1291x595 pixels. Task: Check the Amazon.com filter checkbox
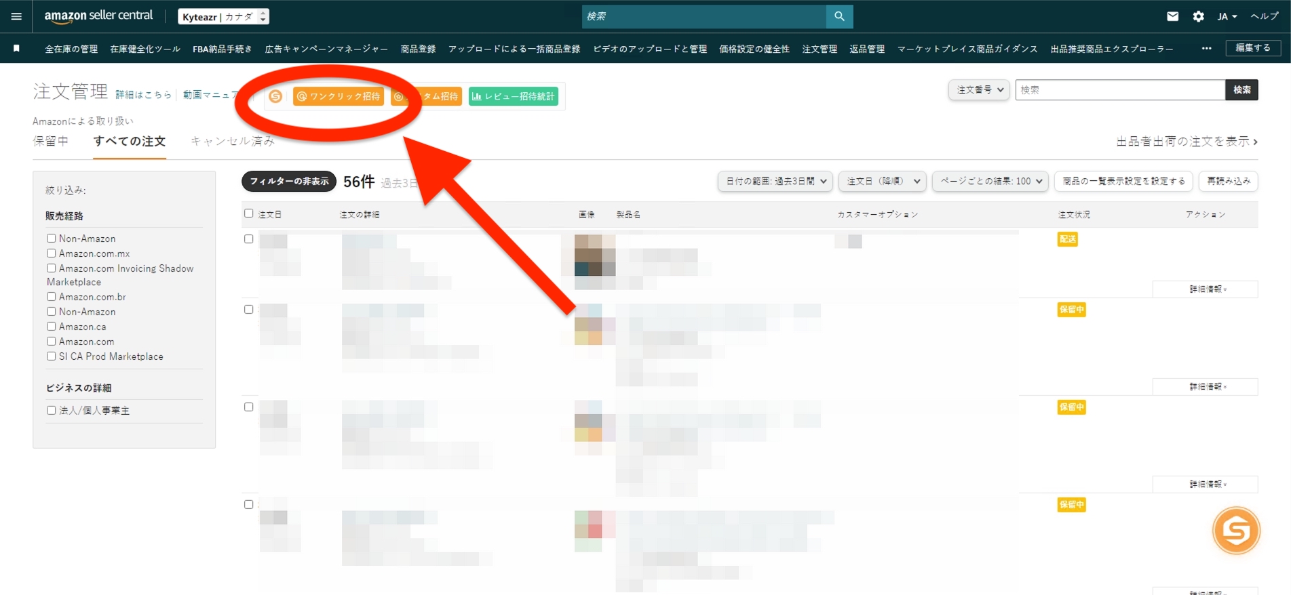pyautogui.click(x=51, y=342)
